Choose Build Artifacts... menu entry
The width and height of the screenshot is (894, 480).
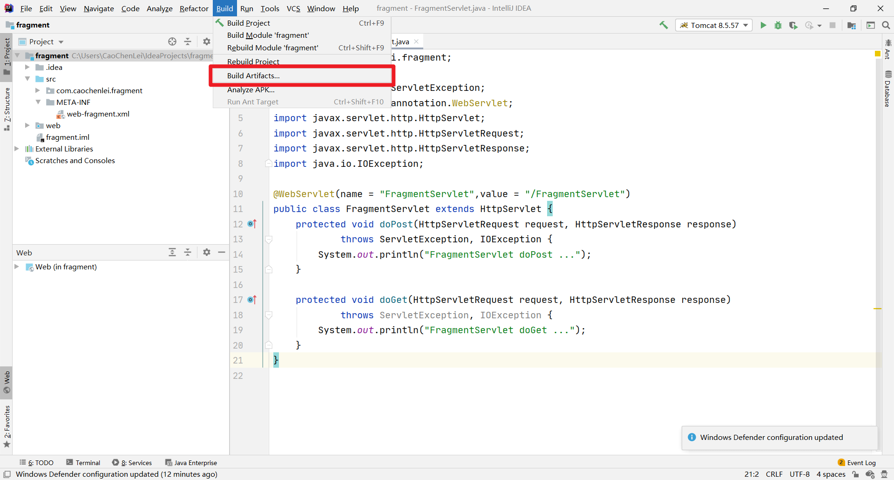302,75
